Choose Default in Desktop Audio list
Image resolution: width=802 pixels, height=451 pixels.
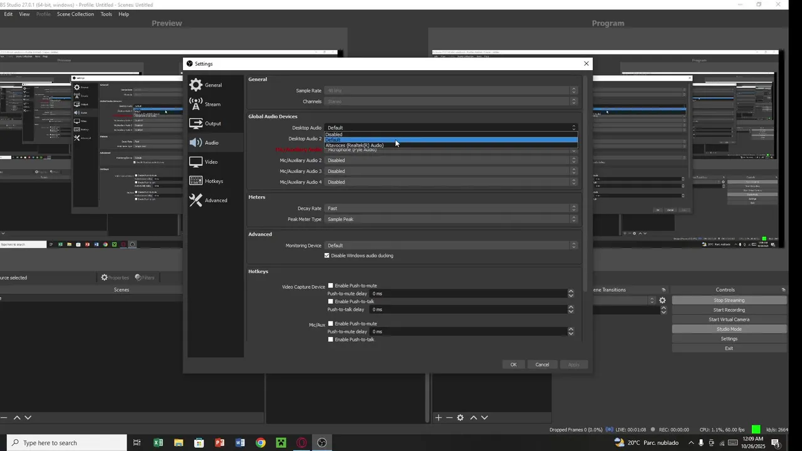click(450, 140)
